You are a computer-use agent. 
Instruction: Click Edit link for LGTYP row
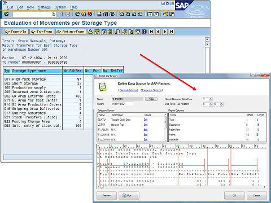pos(146,125)
